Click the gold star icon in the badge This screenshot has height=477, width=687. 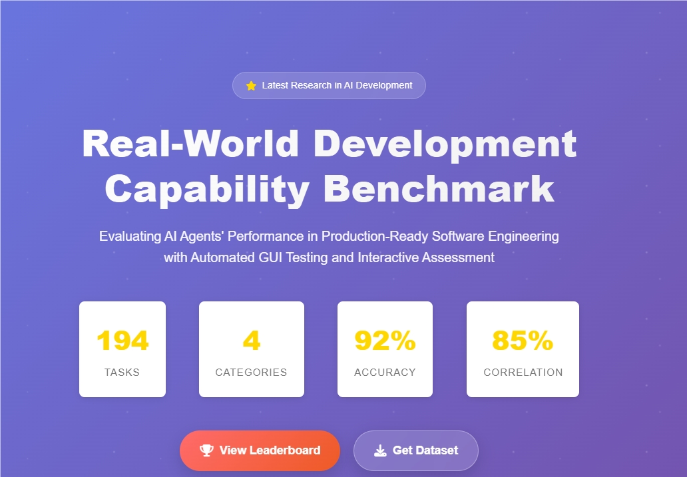(x=251, y=86)
